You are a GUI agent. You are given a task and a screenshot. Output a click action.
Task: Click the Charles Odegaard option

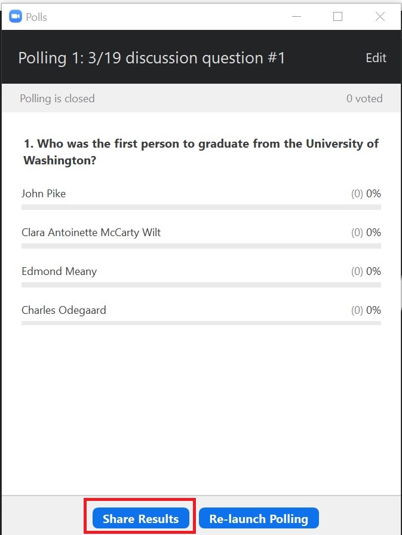pyautogui.click(x=64, y=310)
